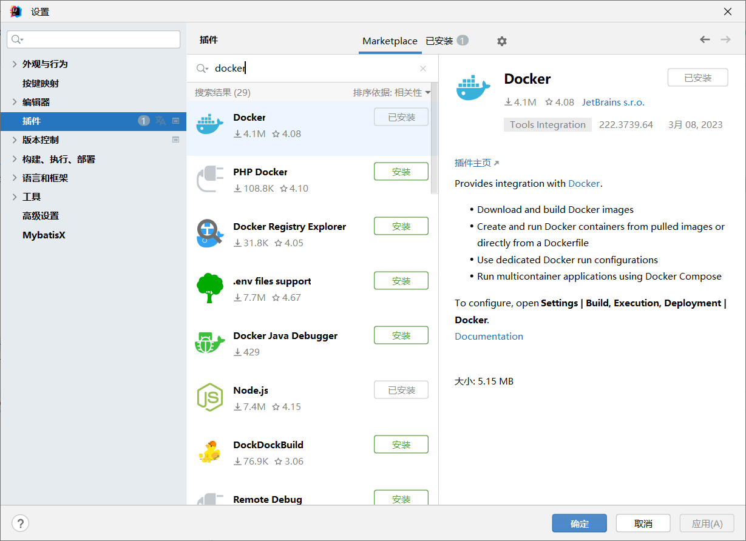Select the Marketplace tab
This screenshot has width=746, height=541.
click(390, 41)
